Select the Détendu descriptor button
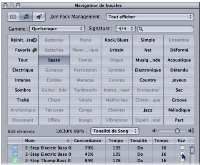Viewport: 200px width, 165px height. [179, 70]
